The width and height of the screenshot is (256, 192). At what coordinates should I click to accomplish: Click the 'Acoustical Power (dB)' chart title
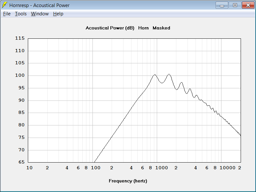[x=110, y=28]
